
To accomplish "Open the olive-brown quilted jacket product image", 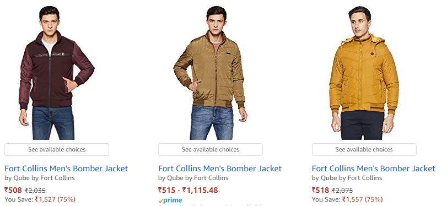I will click(211, 73).
